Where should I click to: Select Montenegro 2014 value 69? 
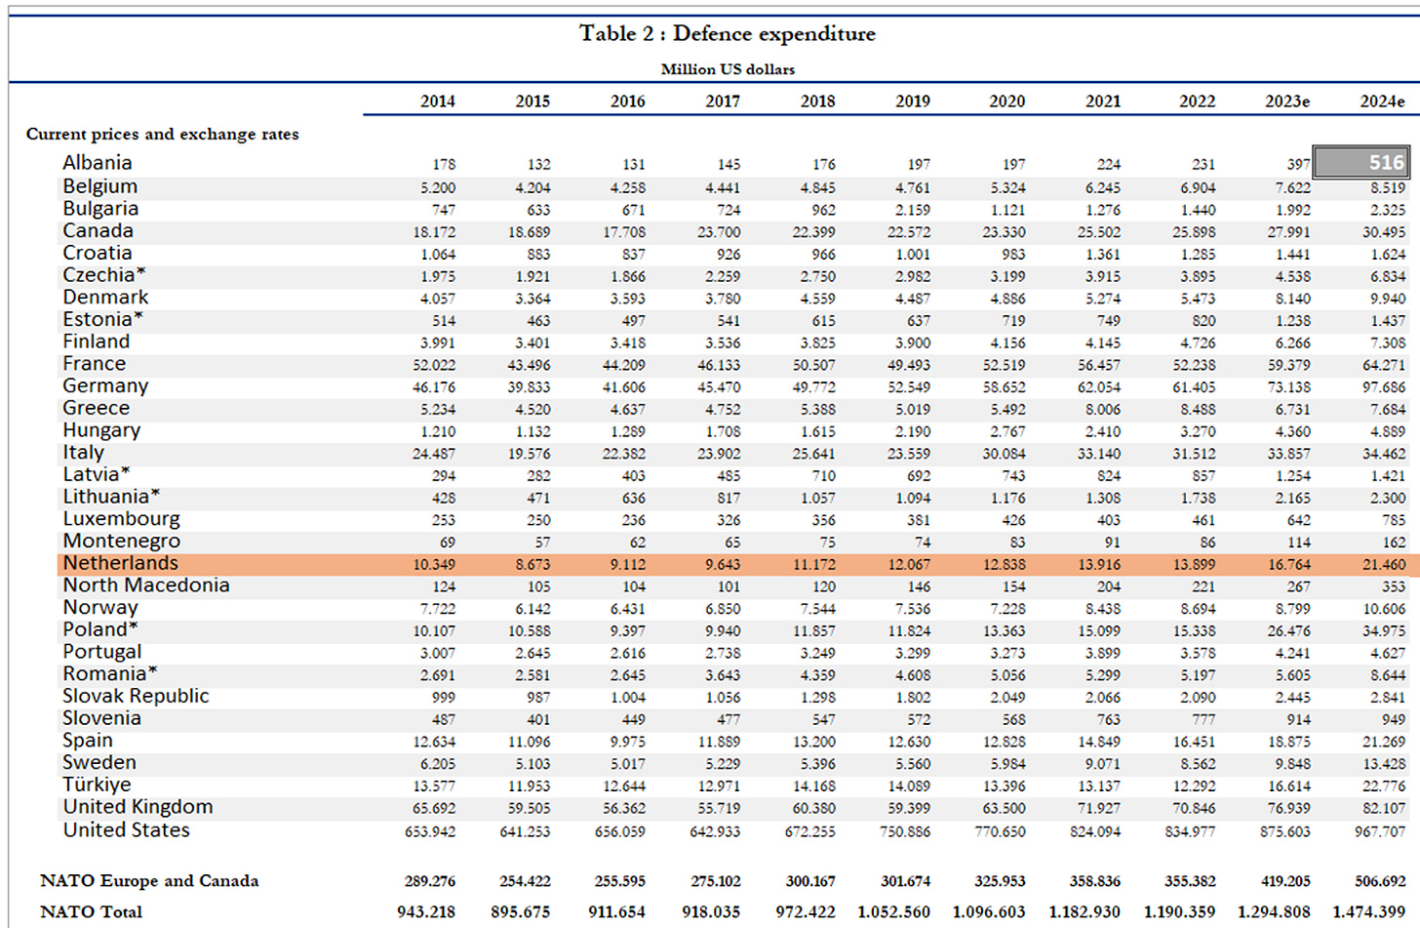(448, 543)
